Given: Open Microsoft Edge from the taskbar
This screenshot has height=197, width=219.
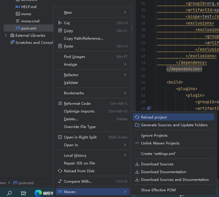Looking at the screenshot, I should 38,193.
